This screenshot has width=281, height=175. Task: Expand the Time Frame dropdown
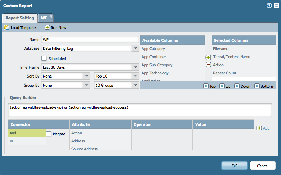135,67
